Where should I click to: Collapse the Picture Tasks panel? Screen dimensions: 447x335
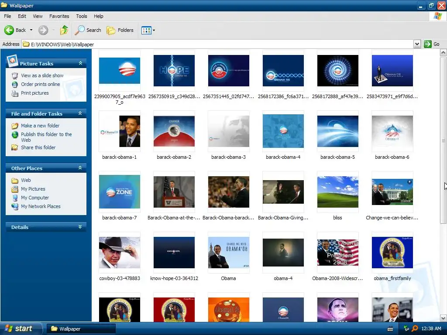click(80, 63)
